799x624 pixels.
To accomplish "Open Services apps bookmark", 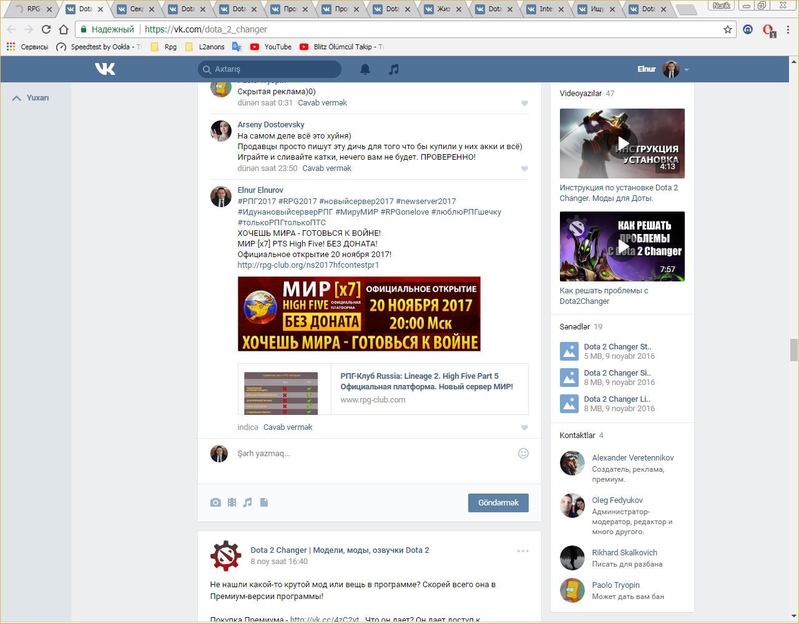I will pos(27,47).
